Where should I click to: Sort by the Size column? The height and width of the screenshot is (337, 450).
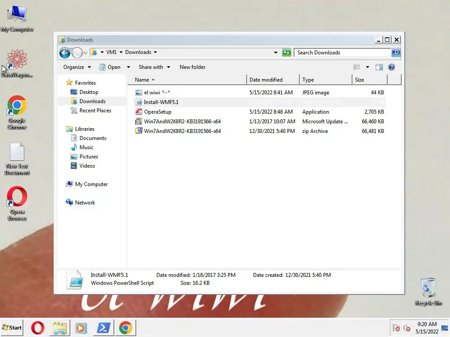click(x=370, y=80)
